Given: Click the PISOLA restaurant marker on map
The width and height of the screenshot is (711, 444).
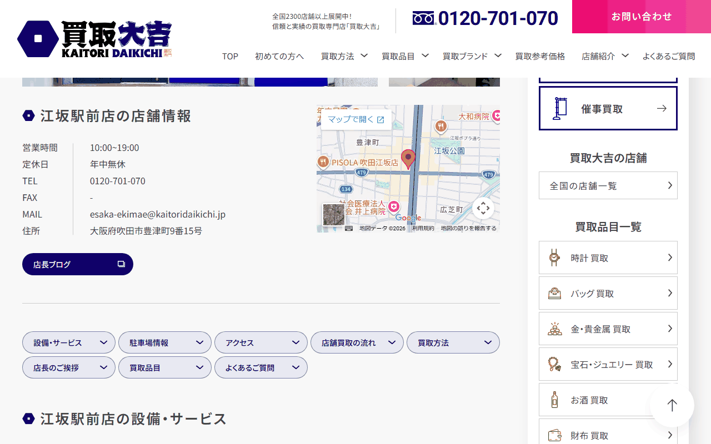Looking at the screenshot, I should (323, 162).
